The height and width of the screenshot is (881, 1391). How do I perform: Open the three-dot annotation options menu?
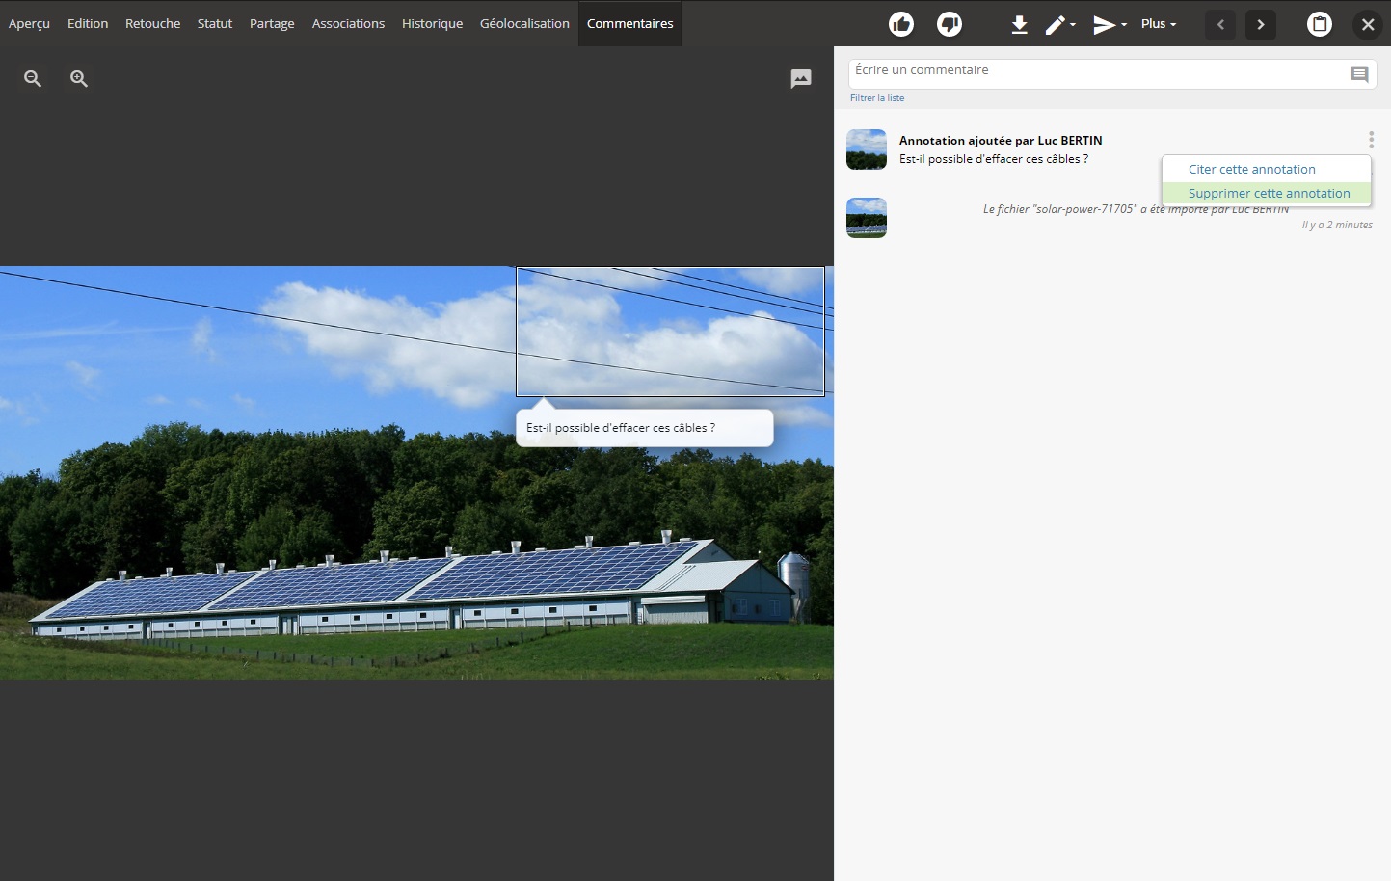point(1371,140)
